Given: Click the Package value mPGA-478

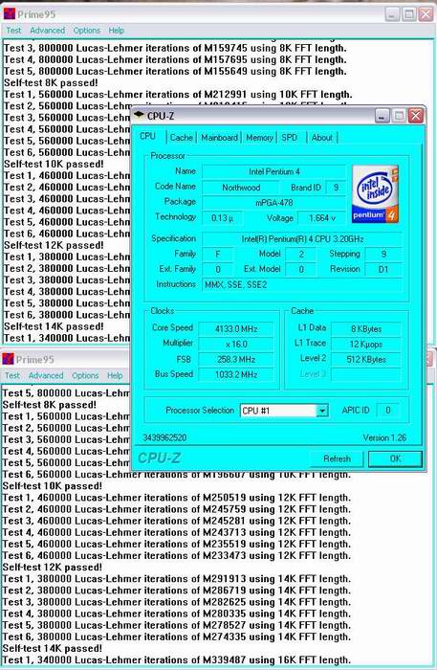Looking at the screenshot, I should point(274,203).
